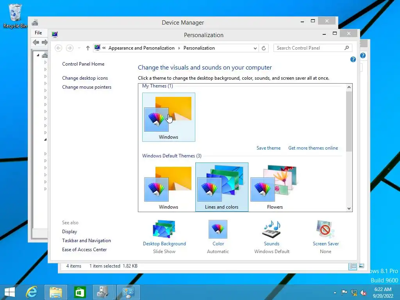Screen dimensions: 400x300
Task: Click the Personalization window title icon
Action: pos(55,34)
